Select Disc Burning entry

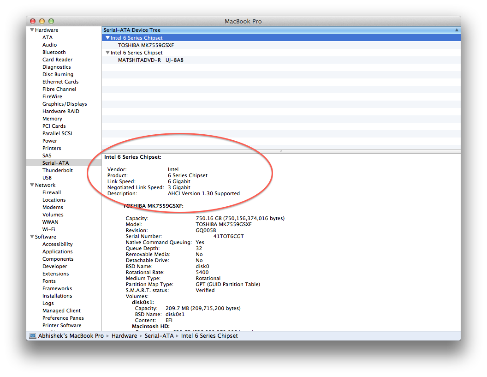[x=58, y=74]
